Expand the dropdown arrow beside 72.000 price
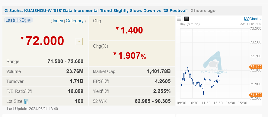 click(79, 42)
